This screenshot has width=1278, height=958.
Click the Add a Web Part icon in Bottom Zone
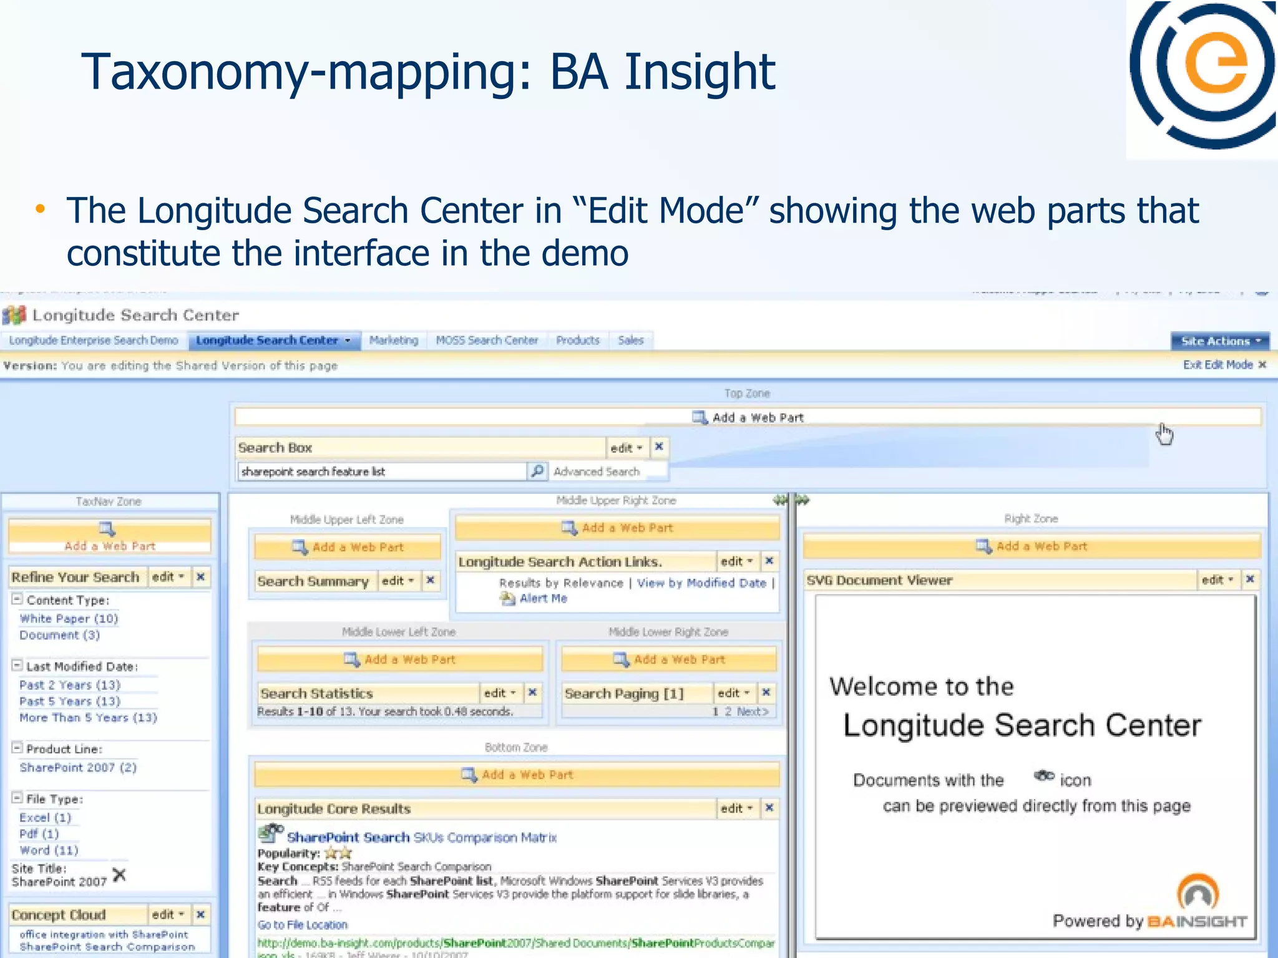click(x=469, y=775)
